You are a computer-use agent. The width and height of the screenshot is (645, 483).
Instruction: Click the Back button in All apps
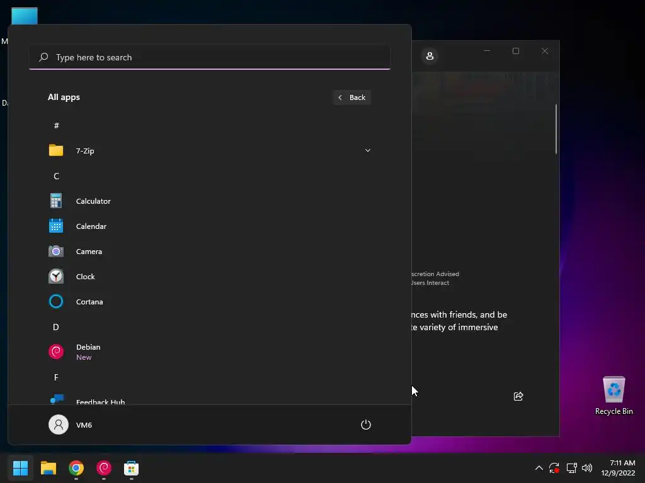(352, 97)
